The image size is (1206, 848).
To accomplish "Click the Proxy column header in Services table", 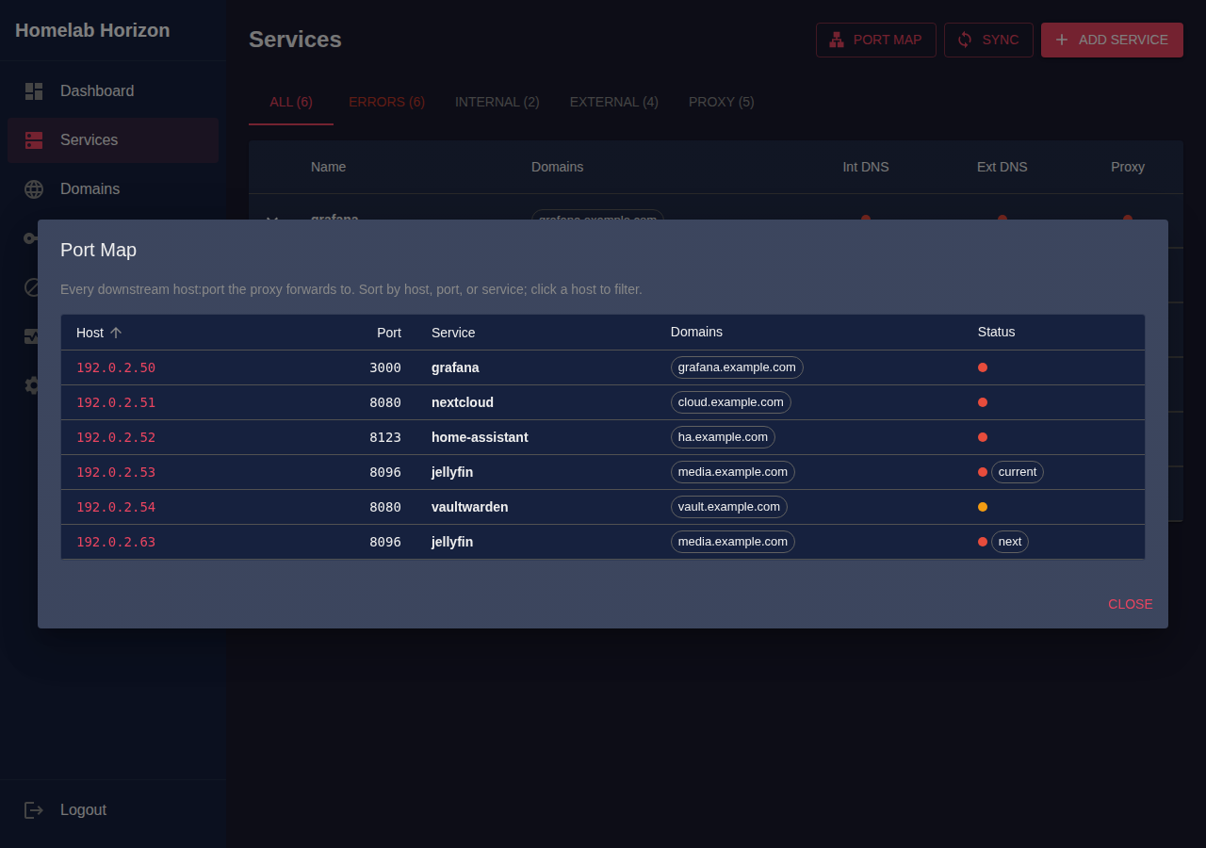I will (x=1128, y=167).
